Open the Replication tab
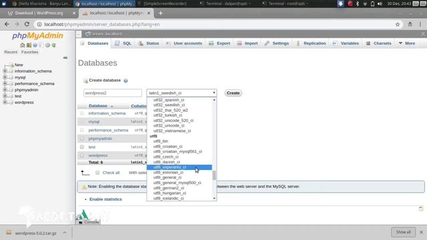 coord(311,43)
